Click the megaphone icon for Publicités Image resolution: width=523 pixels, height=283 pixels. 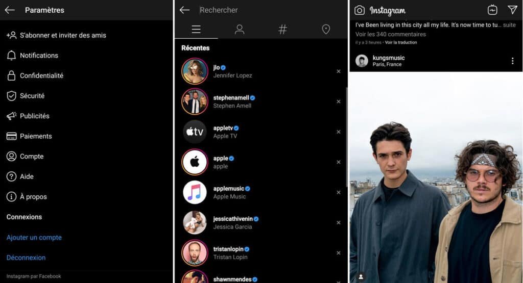click(x=11, y=116)
